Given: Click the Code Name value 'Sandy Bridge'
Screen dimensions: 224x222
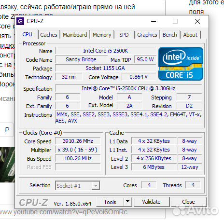Looking at the screenshot, I should point(81,59).
